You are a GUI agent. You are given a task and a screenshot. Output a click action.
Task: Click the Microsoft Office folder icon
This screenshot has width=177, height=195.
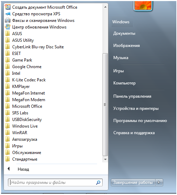8,106
